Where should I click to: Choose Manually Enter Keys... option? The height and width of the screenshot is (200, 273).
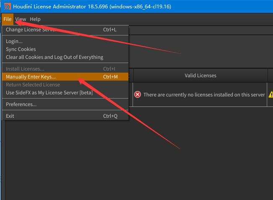(x=31, y=77)
